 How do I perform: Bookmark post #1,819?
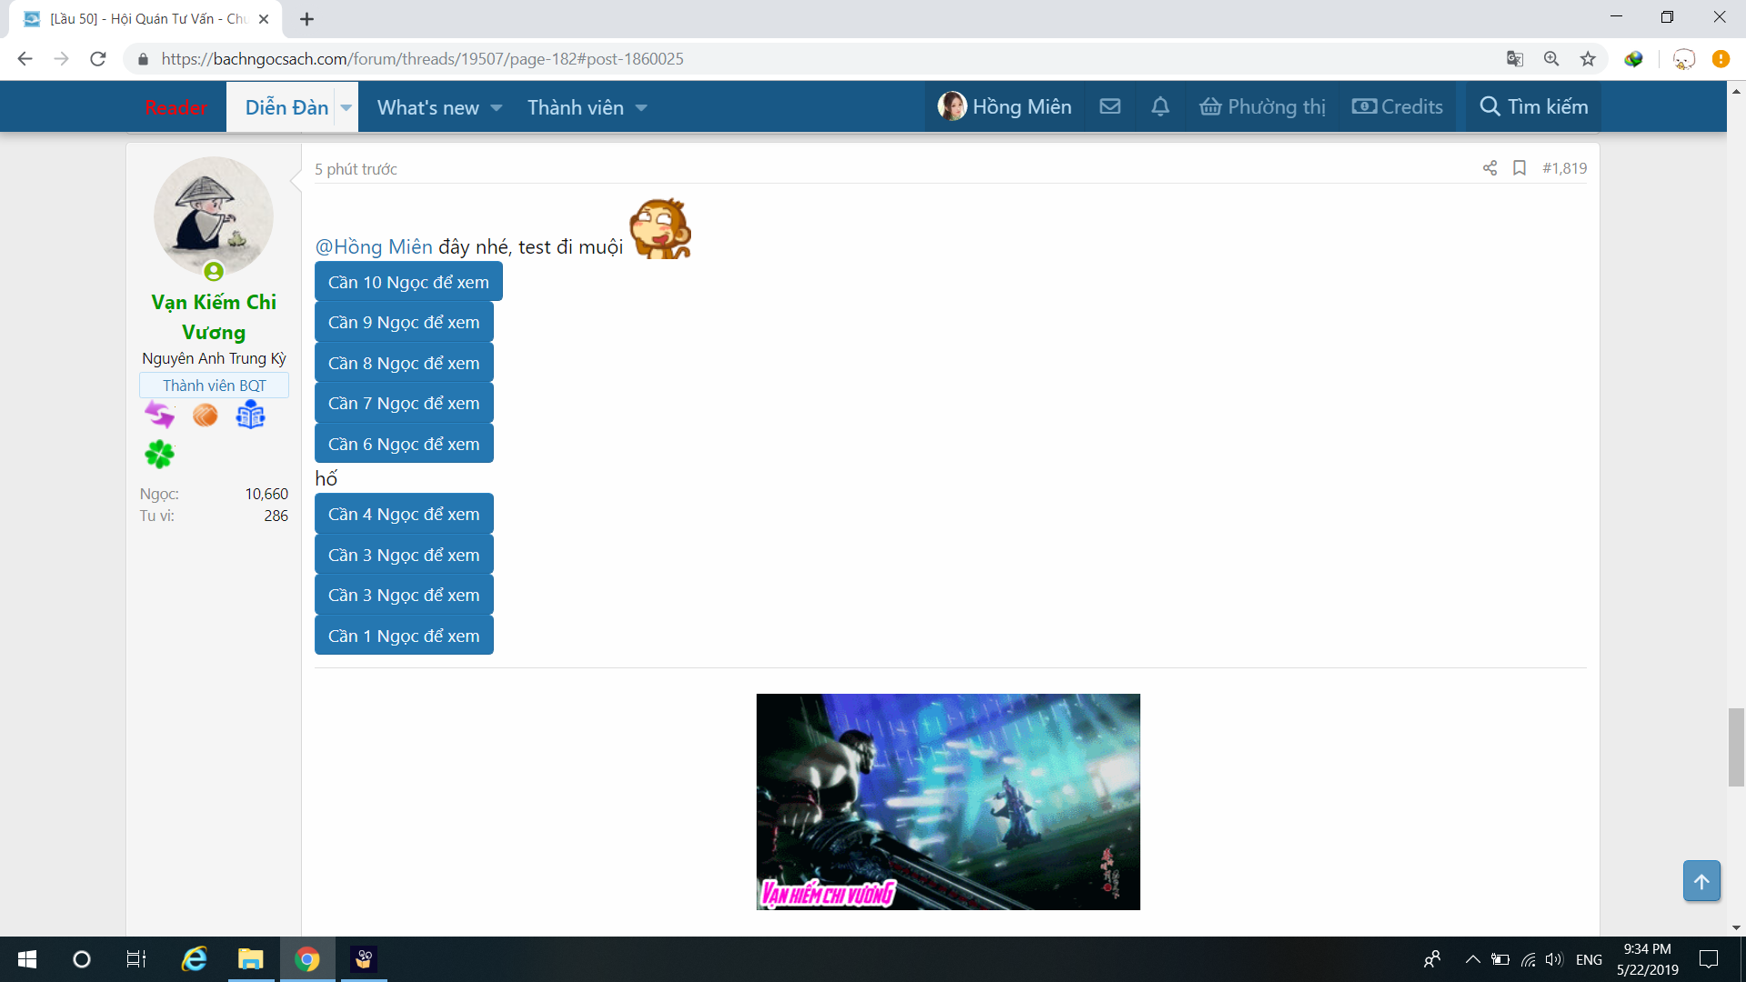tap(1519, 168)
